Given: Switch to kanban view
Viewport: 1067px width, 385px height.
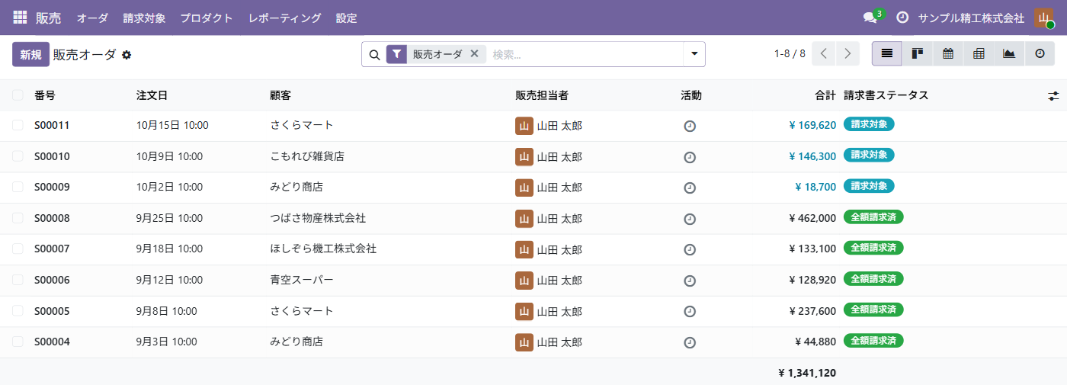Looking at the screenshot, I should click(918, 54).
